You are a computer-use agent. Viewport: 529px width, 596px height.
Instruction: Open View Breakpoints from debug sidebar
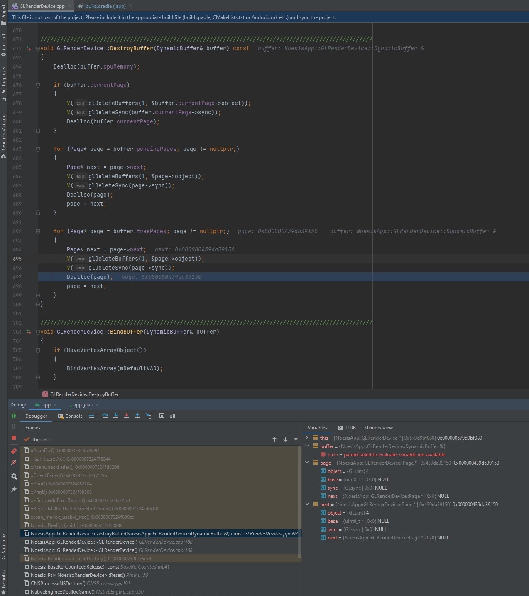point(14,451)
